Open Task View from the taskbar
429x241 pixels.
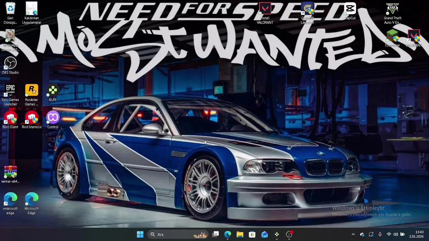(216, 234)
